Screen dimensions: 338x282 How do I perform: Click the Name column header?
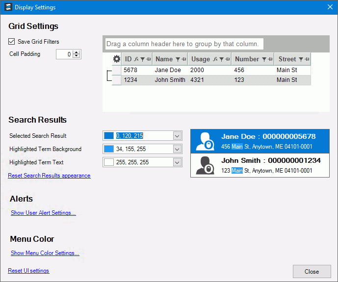170,59
